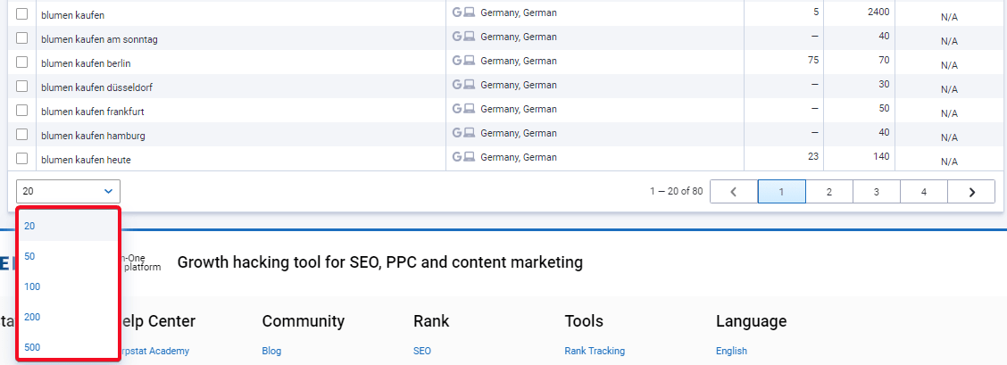This screenshot has height=365, width=1007.
Task: Open pagination page 1
Action: point(781,191)
